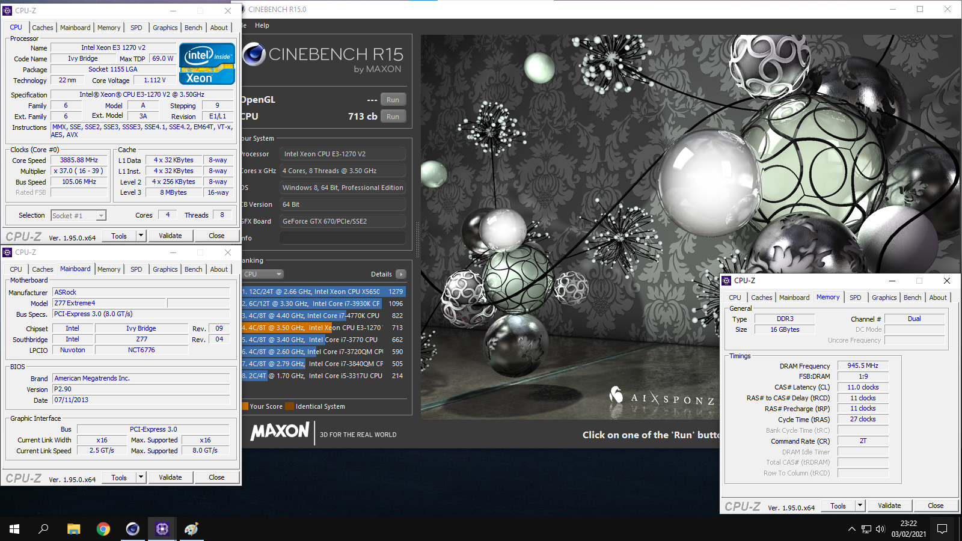Open Tools dropdown arrow in Mainboard CPU-Z window
This screenshot has height=541, width=962.
coord(141,477)
